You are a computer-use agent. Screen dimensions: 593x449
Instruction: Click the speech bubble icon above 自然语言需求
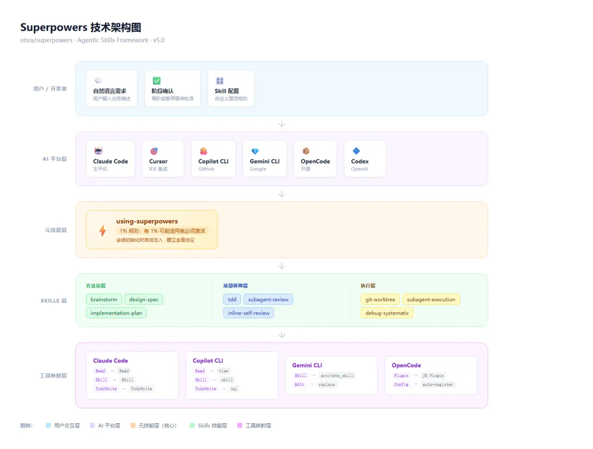pyautogui.click(x=98, y=81)
